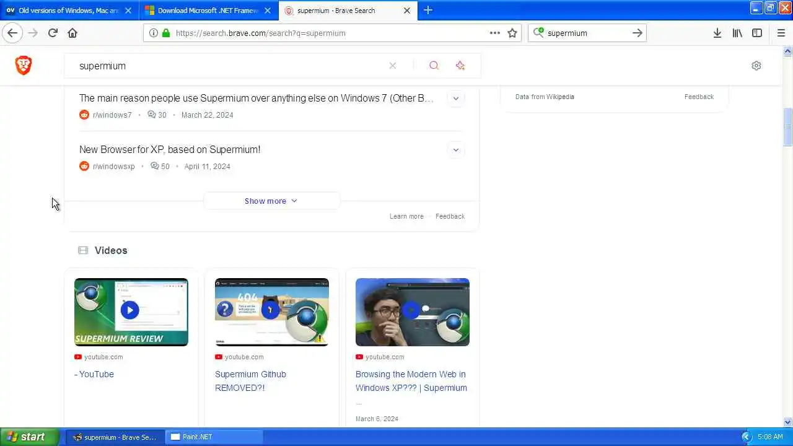Switch to Download Microsoft .NET Framework tab

(x=209, y=11)
